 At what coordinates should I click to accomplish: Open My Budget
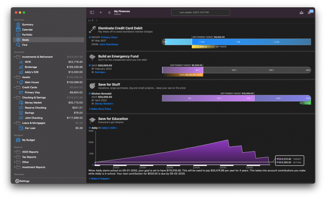coord(48,140)
